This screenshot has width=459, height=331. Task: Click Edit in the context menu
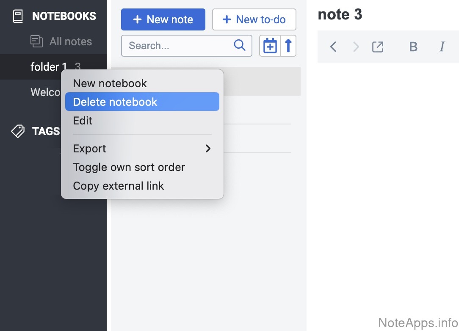pos(83,121)
